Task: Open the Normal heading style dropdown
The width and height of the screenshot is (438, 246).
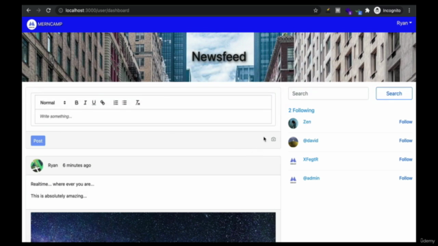Action: (x=53, y=102)
